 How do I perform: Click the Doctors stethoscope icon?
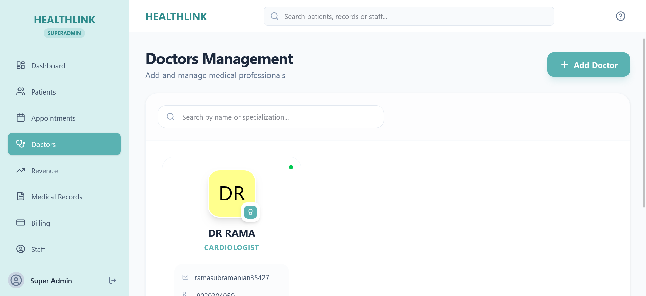click(21, 144)
